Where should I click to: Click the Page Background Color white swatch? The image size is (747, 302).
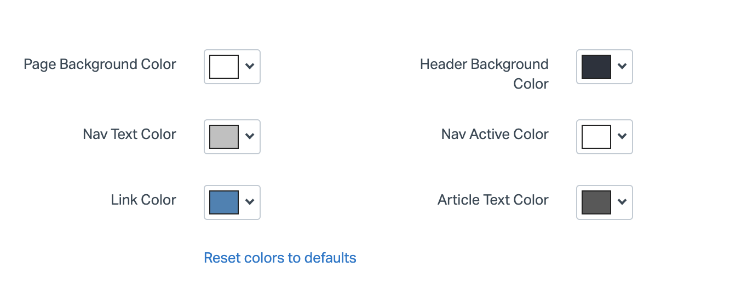click(x=224, y=67)
